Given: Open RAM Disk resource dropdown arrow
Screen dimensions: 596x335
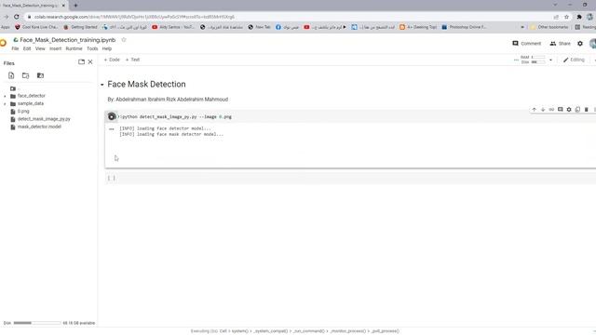Looking at the screenshot, I should click(x=550, y=60).
